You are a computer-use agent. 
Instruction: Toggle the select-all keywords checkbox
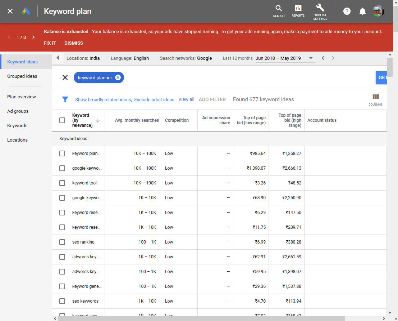tap(62, 120)
